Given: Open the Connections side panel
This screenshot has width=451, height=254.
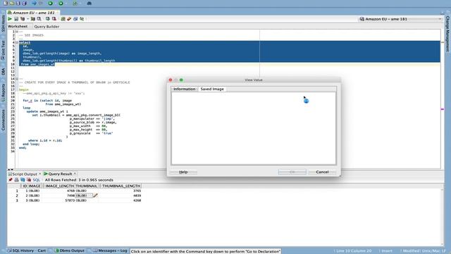Looking at the screenshot, I should [3, 119].
